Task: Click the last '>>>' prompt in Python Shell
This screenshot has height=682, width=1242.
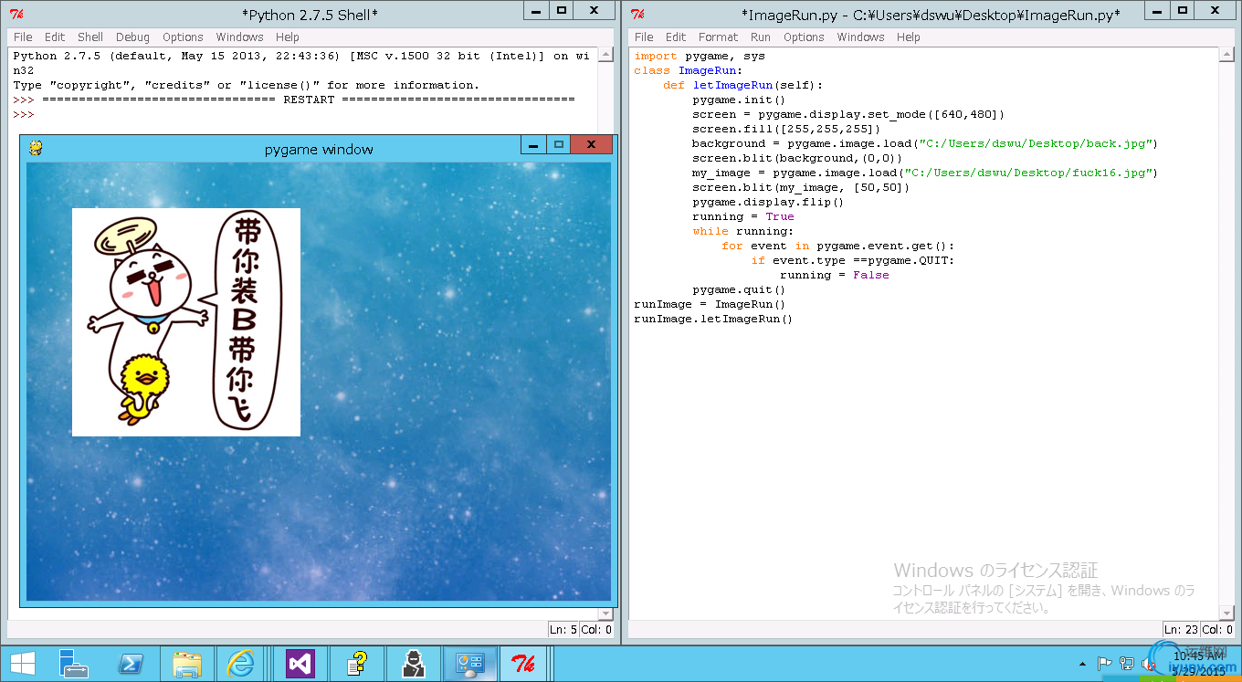Action: (x=24, y=114)
